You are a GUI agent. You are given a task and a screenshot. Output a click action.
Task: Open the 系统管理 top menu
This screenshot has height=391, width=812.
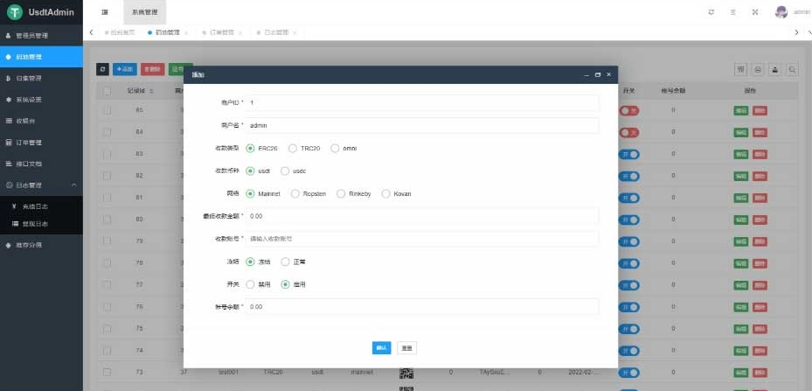(x=145, y=12)
